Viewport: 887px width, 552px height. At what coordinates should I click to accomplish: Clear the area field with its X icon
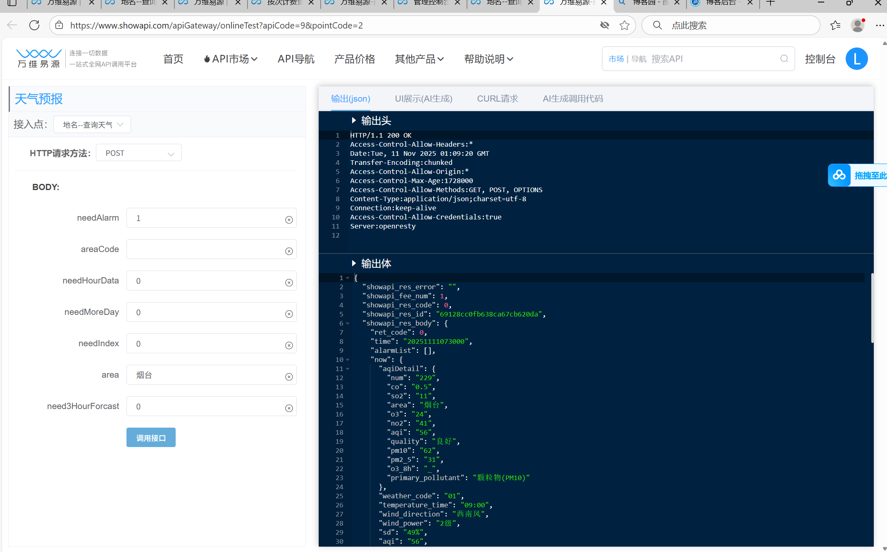(x=289, y=377)
